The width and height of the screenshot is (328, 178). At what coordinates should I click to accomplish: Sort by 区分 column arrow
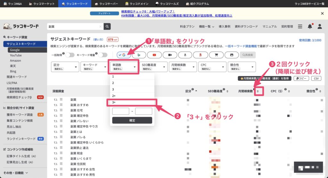[196, 91]
